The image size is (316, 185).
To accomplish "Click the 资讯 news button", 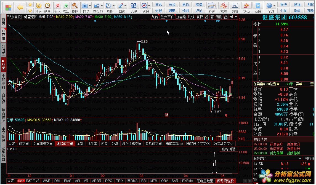I will (x=159, y=4).
